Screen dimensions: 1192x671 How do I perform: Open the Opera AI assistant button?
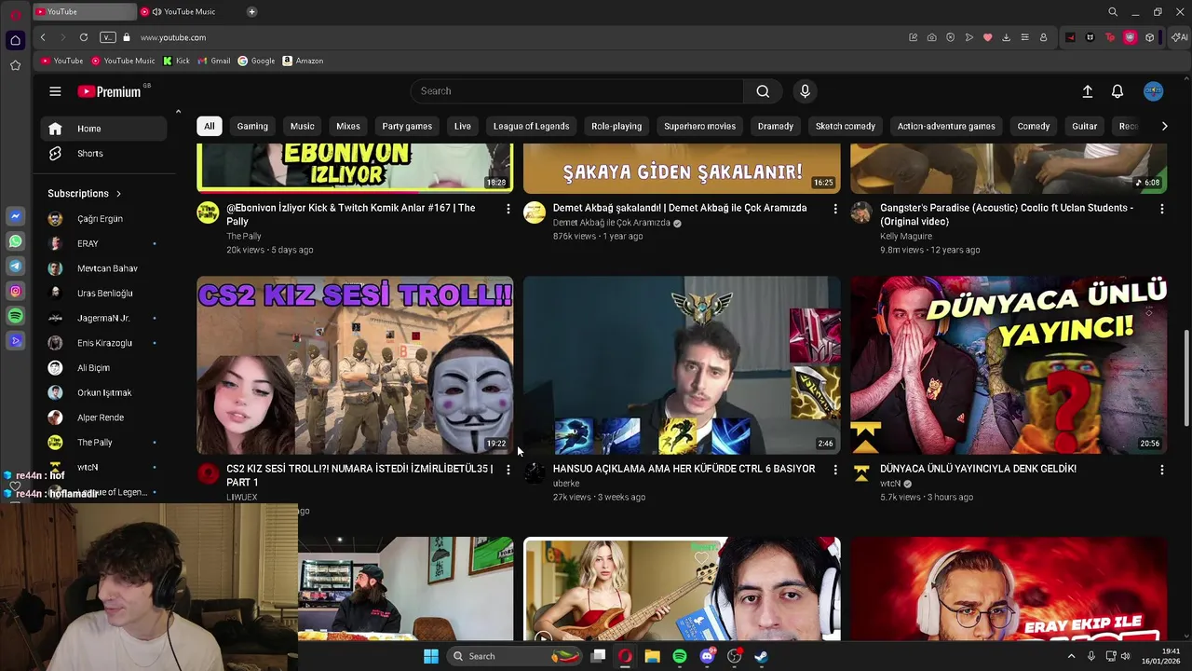[1179, 37]
